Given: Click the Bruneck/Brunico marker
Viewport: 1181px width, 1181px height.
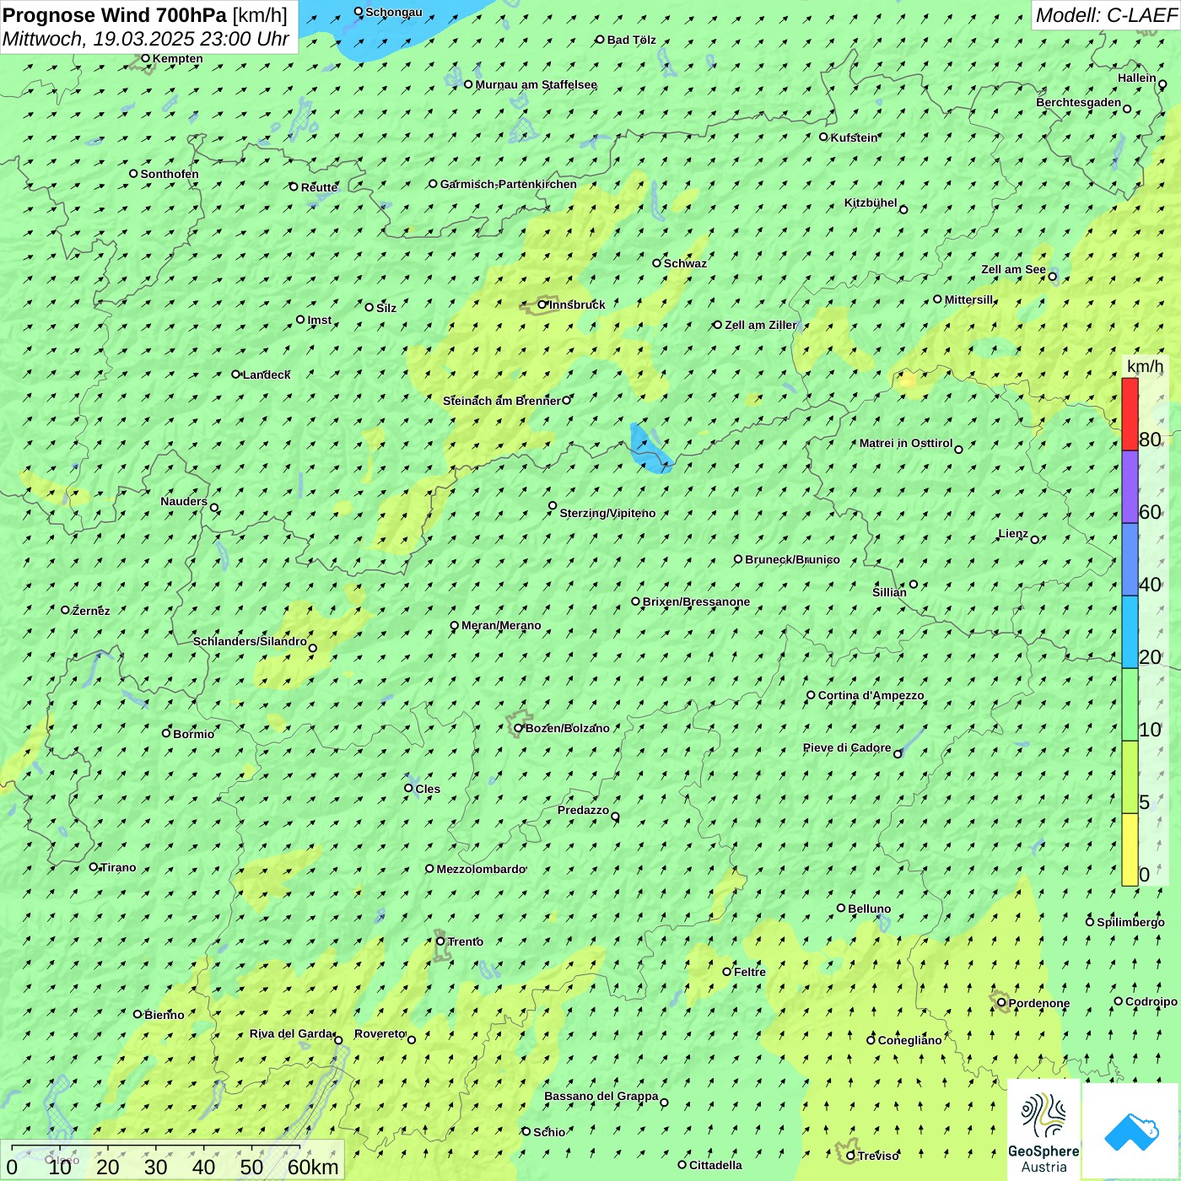Looking at the screenshot, I should coord(738,559).
